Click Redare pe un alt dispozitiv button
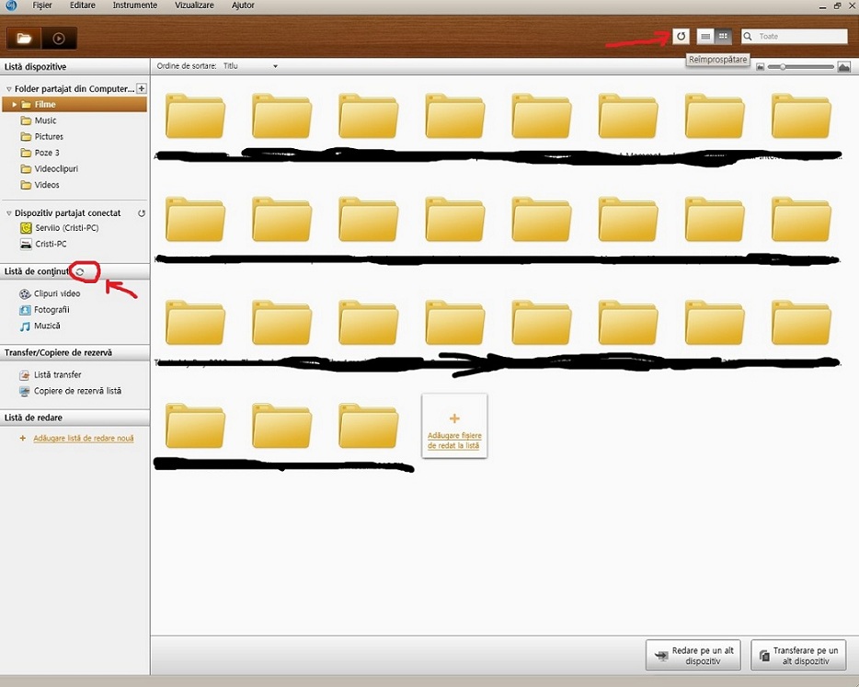 pyautogui.click(x=693, y=656)
